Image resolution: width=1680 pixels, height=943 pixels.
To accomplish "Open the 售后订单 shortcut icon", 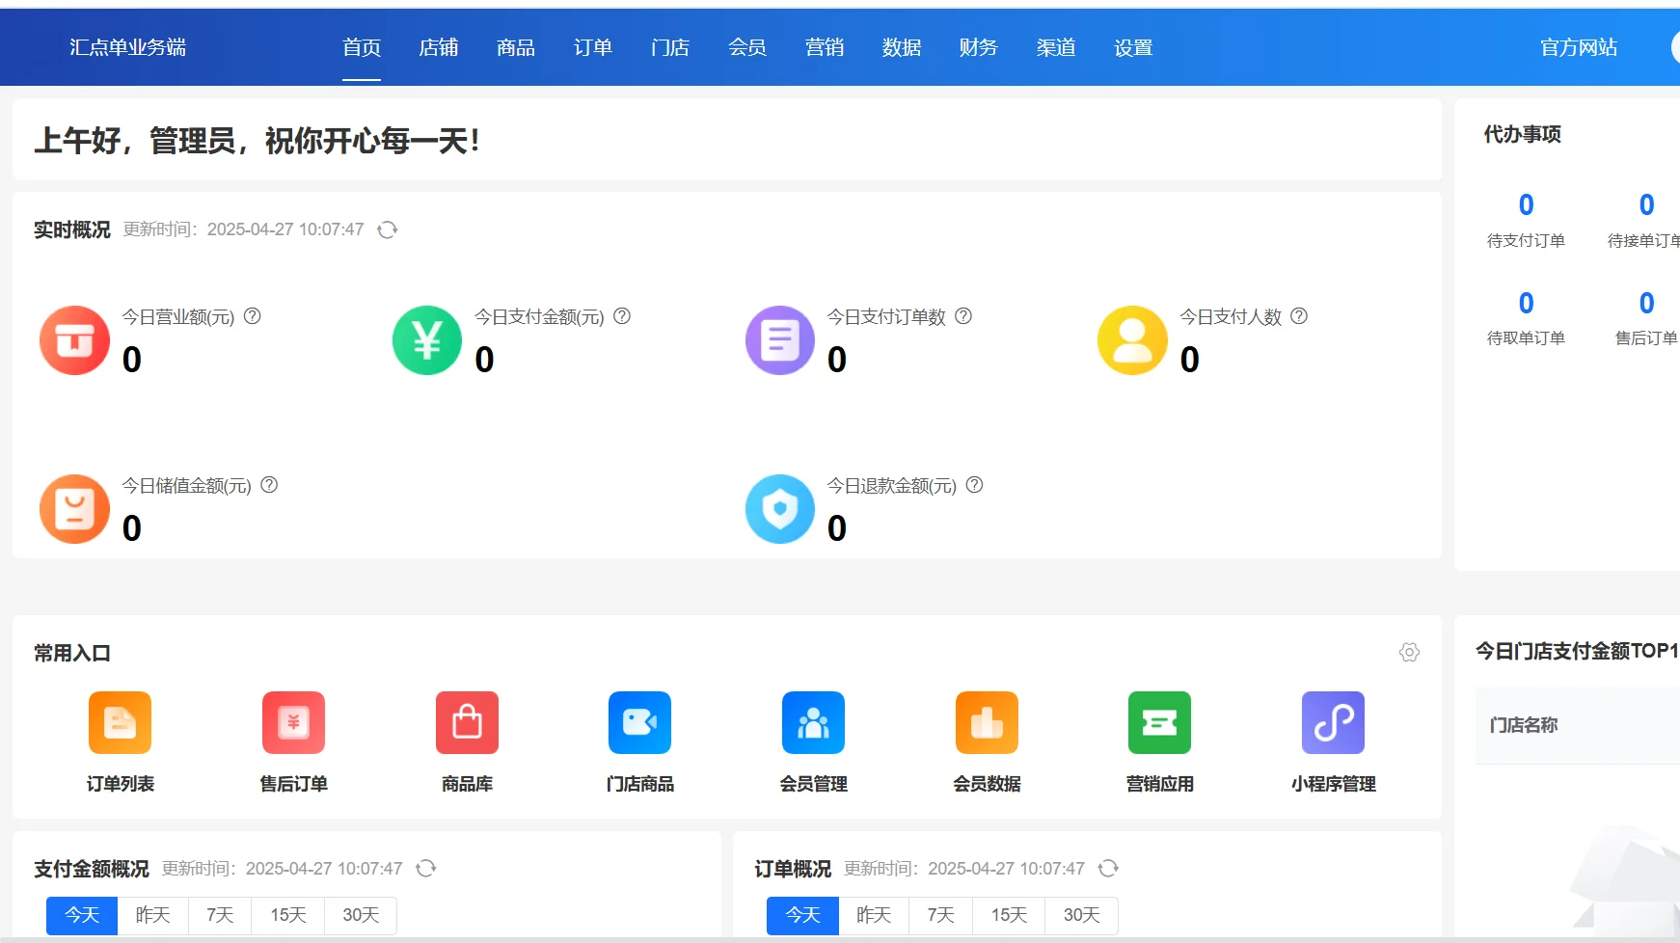I will [x=293, y=722].
